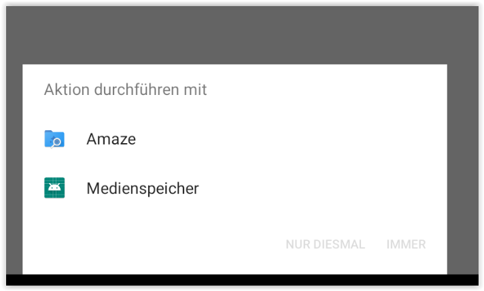This screenshot has width=484, height=291.
Task: Click blank dialog area below IMMER button
Action: pyautogui.click(x=407, y=263)
